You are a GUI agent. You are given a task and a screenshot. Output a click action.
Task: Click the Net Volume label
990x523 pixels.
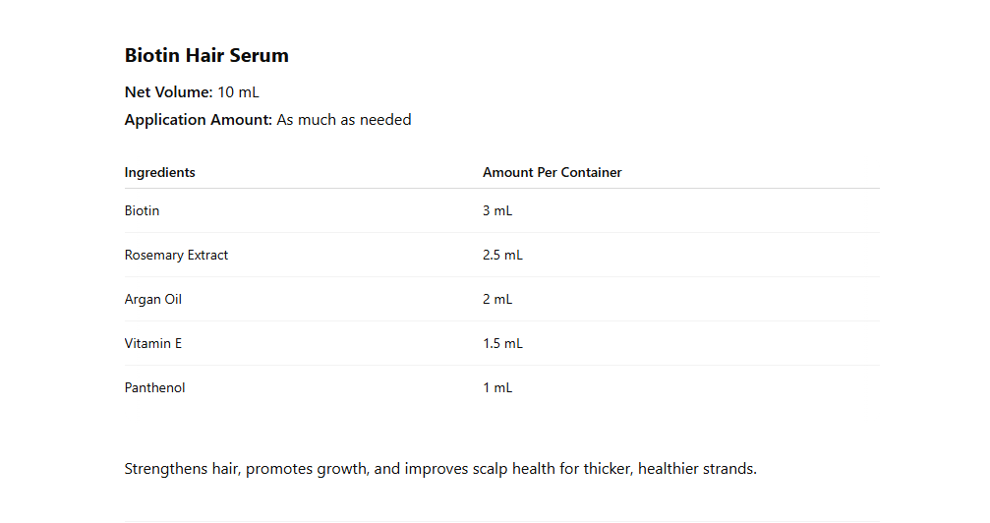click(168, 92)
